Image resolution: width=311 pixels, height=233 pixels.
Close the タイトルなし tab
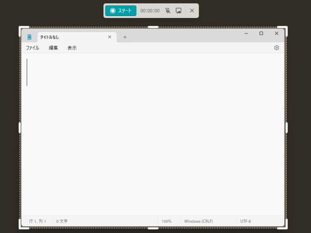[109, 37]
